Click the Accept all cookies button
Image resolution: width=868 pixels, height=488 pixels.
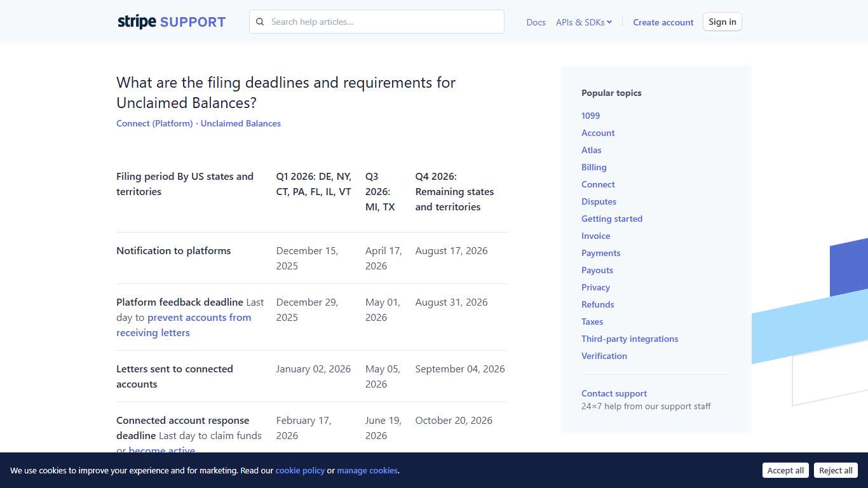(785, 470)
